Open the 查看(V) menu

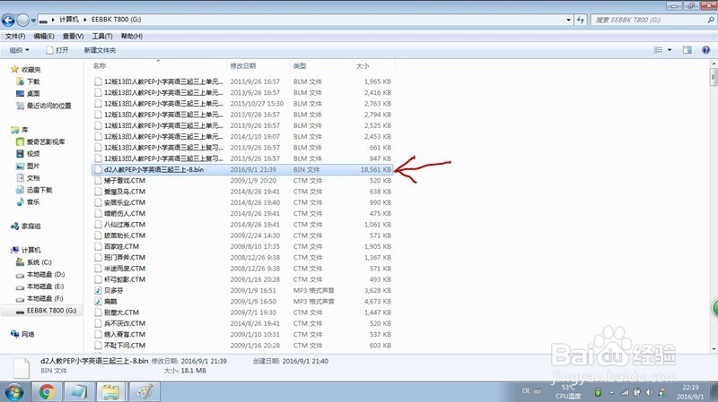coord(73,36)
